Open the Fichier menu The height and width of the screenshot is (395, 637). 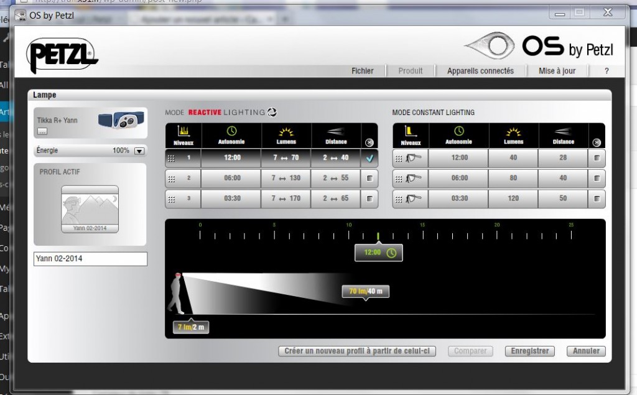coord(363,71)
